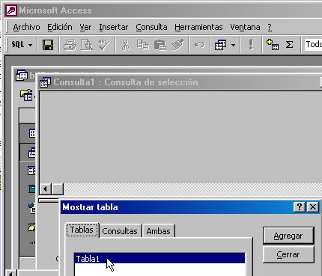This screenshot has height=276, width=322.
Task: Click the Print icon in toolbar
Action: point(70,45)
